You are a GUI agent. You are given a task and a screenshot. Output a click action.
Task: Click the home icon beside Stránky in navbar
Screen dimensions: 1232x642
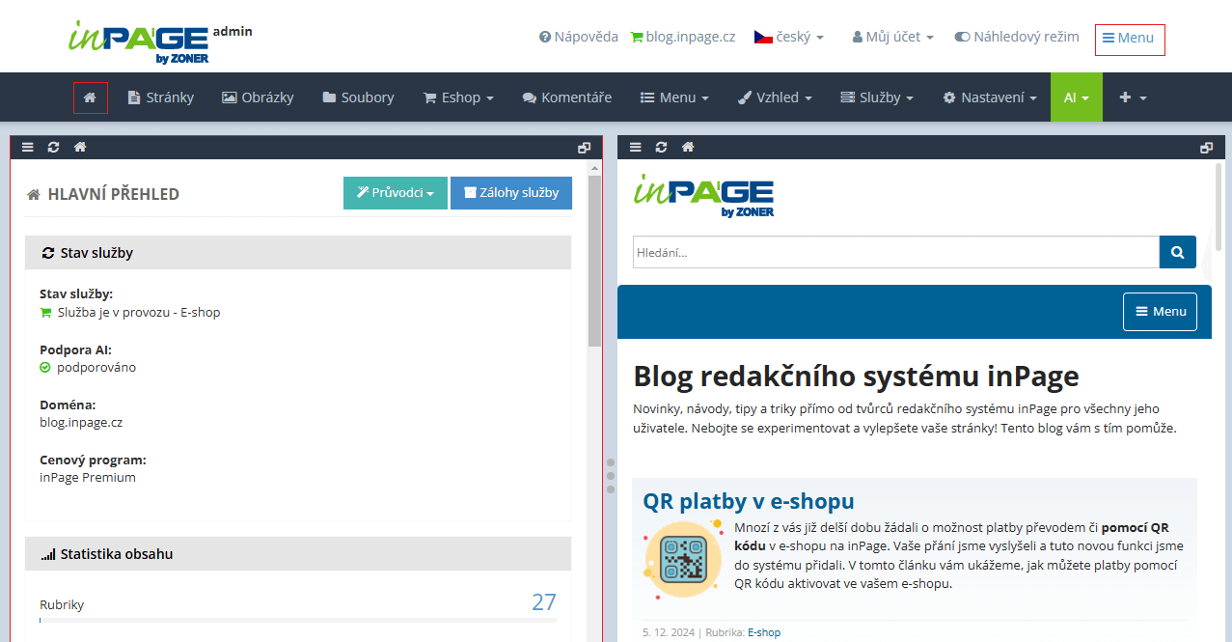coord(90,98)
